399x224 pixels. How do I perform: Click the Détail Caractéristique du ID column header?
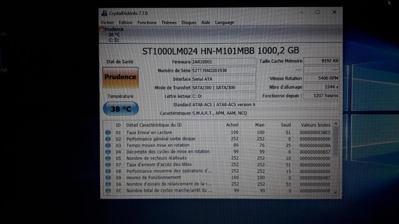click(x=154, y=125)
